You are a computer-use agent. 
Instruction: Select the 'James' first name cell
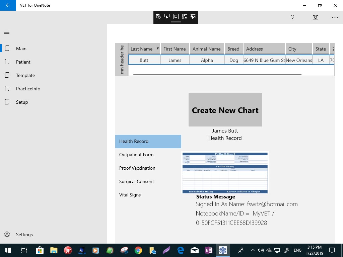coord(175,60)
